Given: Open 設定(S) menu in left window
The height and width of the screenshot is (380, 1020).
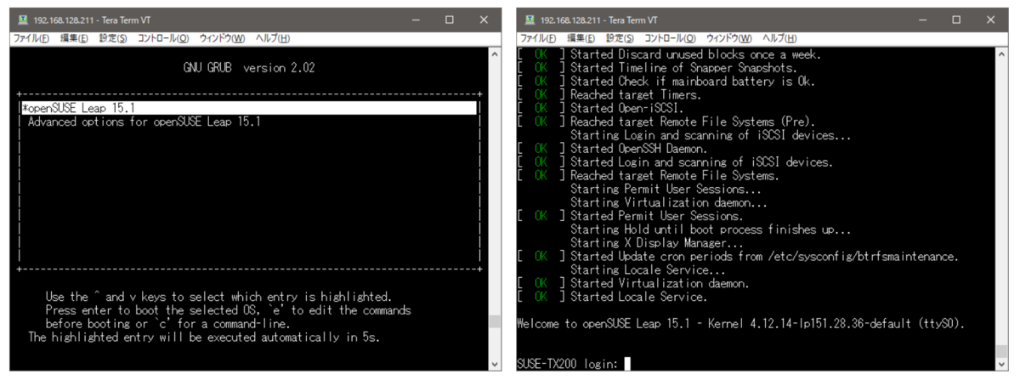Looking at the screenshot, I should (x=113, y=38).
